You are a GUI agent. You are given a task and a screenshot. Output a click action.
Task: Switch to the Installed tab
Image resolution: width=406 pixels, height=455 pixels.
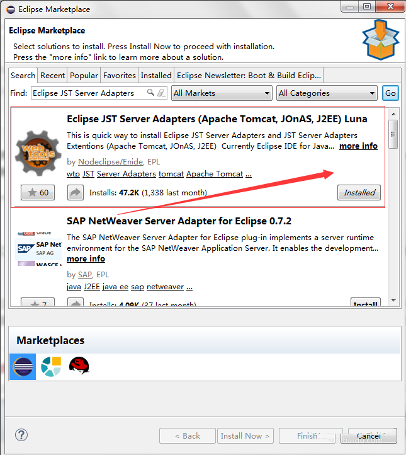point(156,76)
